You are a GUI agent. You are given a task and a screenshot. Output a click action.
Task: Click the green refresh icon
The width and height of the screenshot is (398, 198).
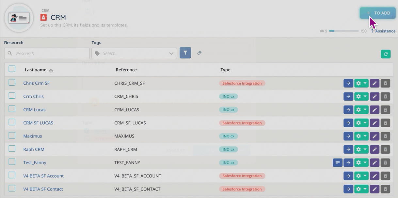coord(386,54)
